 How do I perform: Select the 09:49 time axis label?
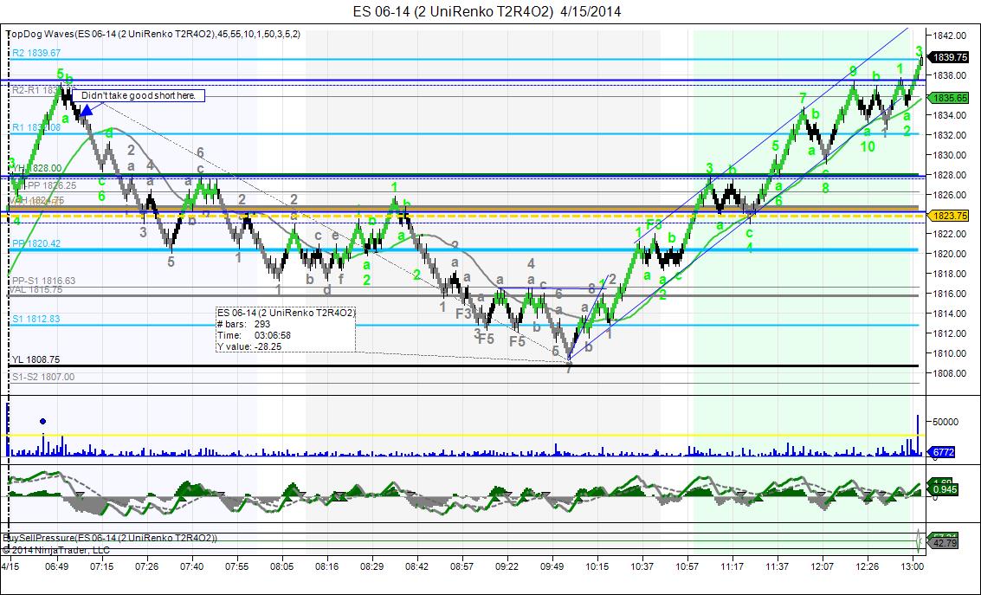click(552, 566)
